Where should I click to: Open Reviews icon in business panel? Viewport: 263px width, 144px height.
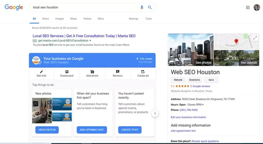coord(117,72)
